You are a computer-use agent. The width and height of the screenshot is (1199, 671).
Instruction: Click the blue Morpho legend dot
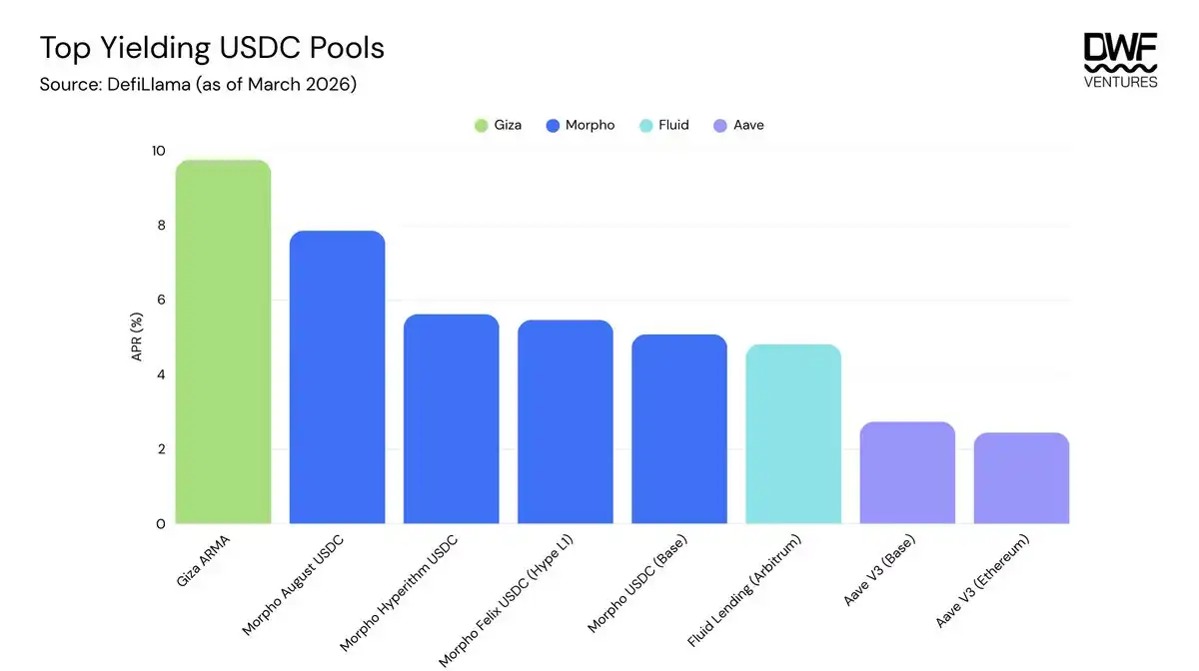tap(554, 126)
